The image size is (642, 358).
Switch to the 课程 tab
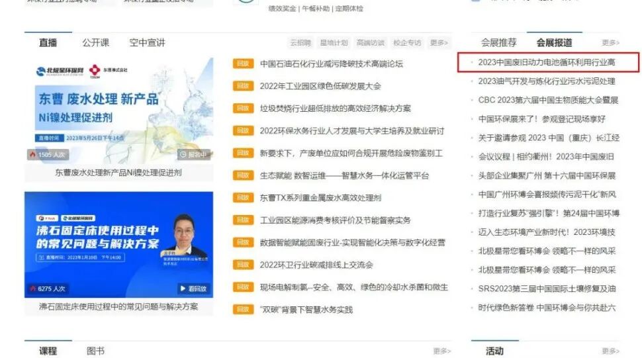click(48, 351)
